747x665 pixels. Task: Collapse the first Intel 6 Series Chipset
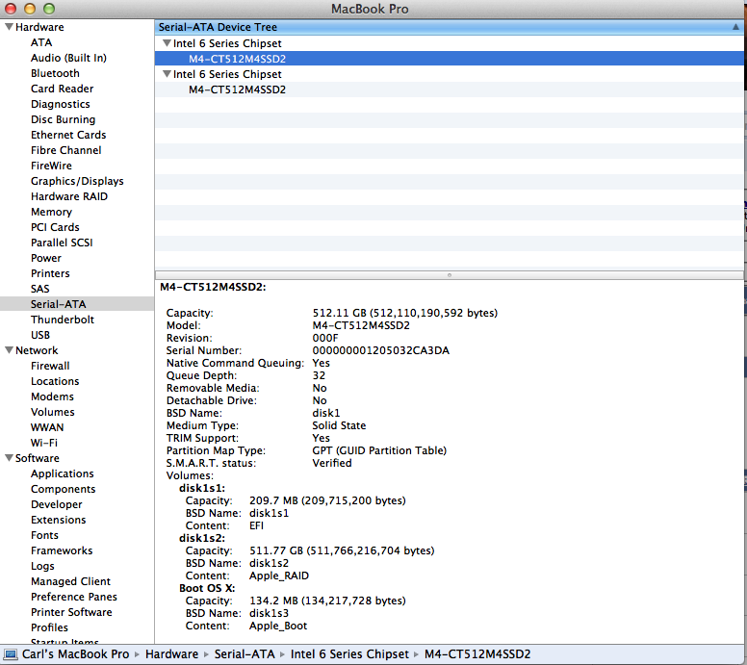tap(167, 43)
